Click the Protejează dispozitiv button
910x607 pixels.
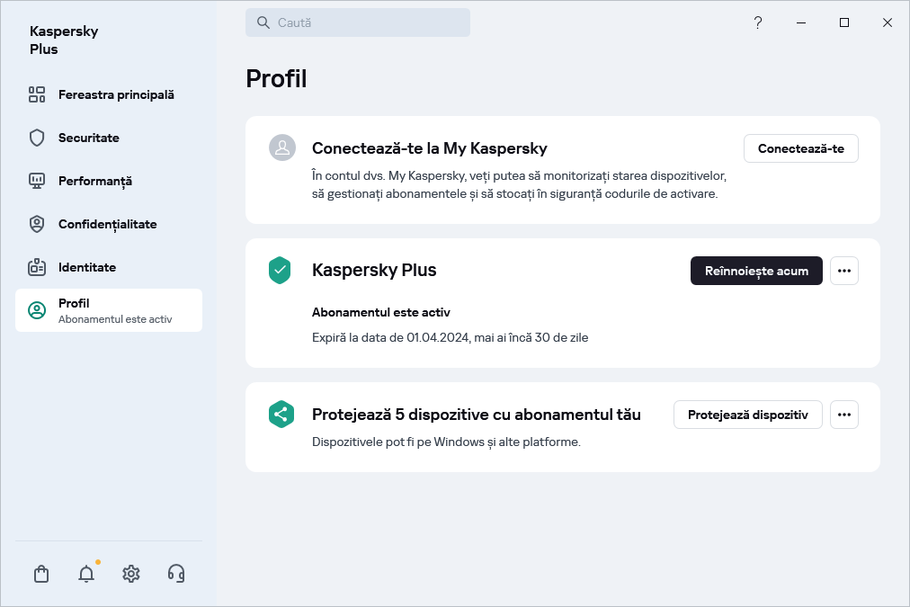click(747, 415)
